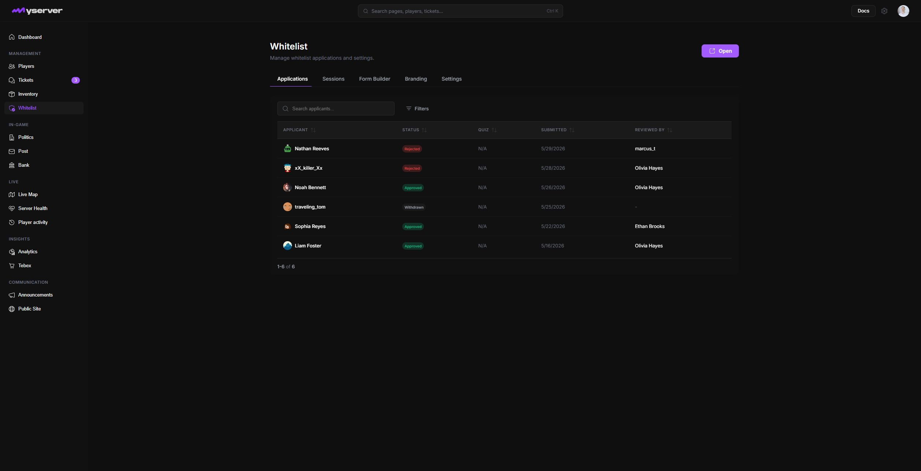Open the user profile avatar
The image size is (921, 471).
pyautogui.click(x=903, y=11)
